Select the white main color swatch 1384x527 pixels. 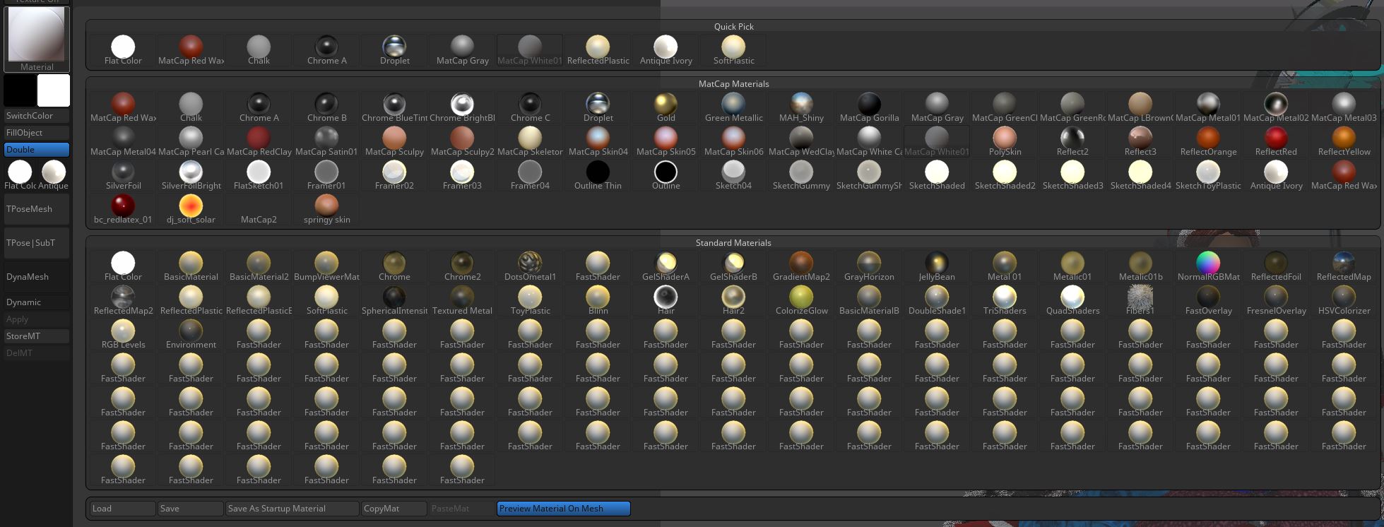tap(54, 90)
